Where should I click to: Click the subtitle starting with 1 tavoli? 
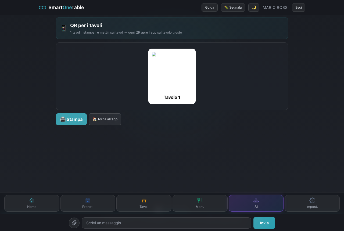(x=126, y=33)
